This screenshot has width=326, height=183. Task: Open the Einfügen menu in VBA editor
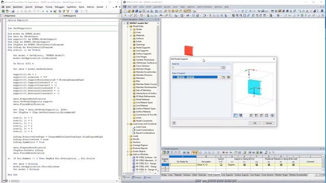coord(39,7)
